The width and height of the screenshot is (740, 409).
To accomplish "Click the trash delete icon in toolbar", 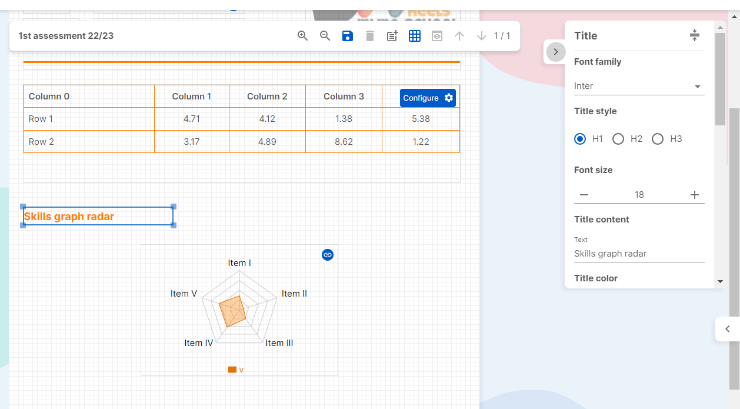I will click(x=370, y=36).
